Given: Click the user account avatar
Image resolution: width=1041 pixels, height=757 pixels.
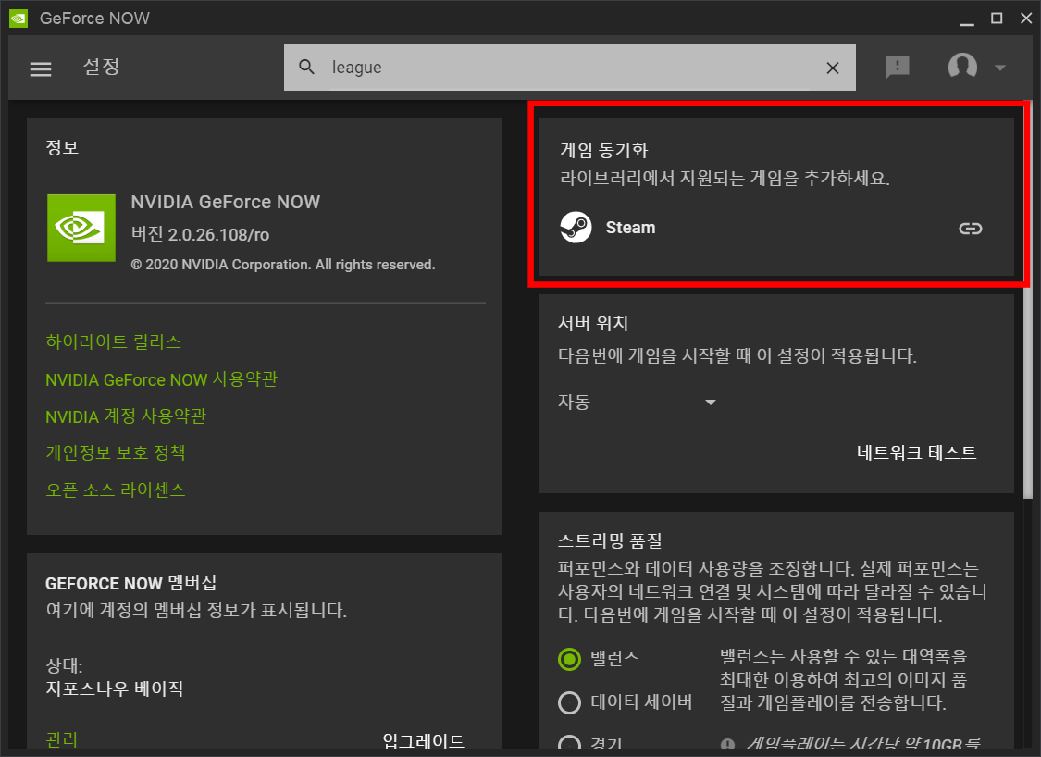Looking at the screenshot, I should 962,67.
